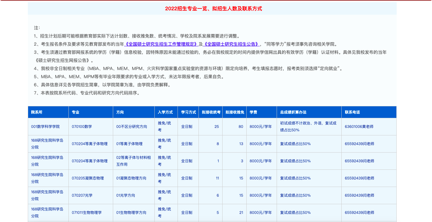The width and height of the screenshot is (432, 222).
Task: Select the 01光学方向 cell
Action: 126,195
